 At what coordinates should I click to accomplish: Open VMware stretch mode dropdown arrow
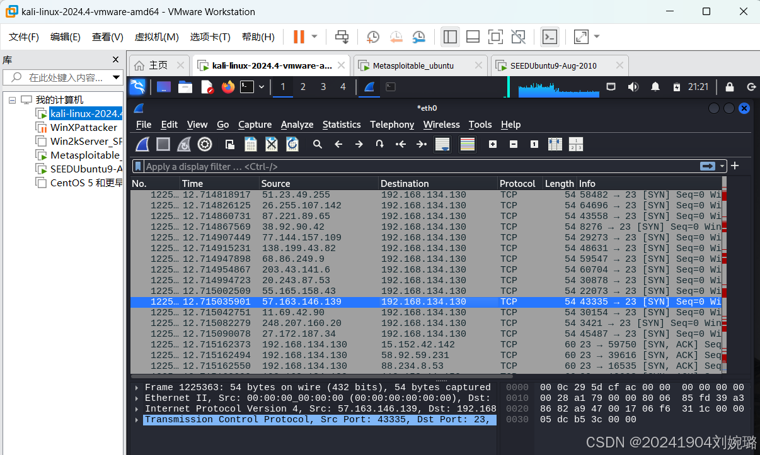tap(597, 37)
